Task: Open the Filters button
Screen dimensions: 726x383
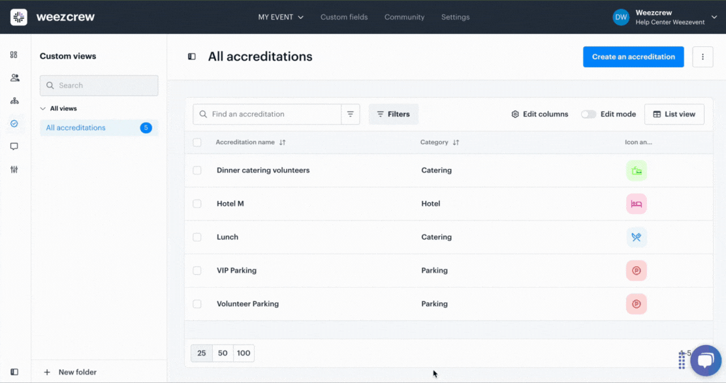Action: pyautogui.click(x=394, y=114)
